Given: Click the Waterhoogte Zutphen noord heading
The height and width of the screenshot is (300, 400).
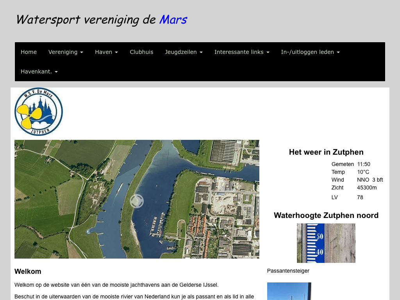Looking at the screenshot, I should 326,215.
